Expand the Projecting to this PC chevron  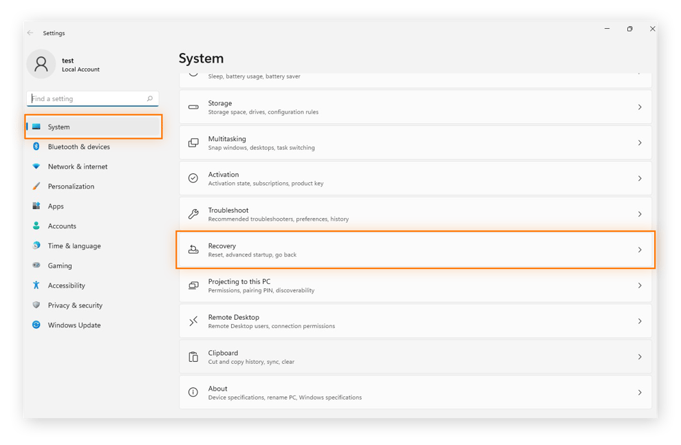point(640,285)
